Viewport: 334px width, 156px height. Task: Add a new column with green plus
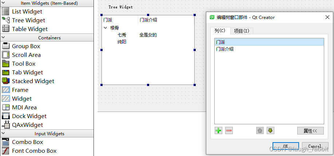(x=218, y=130)
